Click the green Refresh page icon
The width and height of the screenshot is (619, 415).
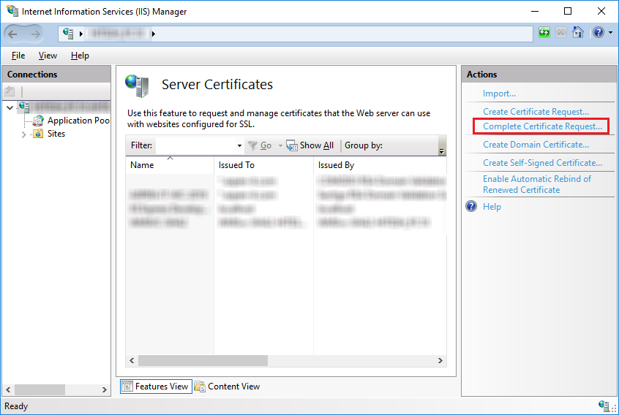point(544,32)
